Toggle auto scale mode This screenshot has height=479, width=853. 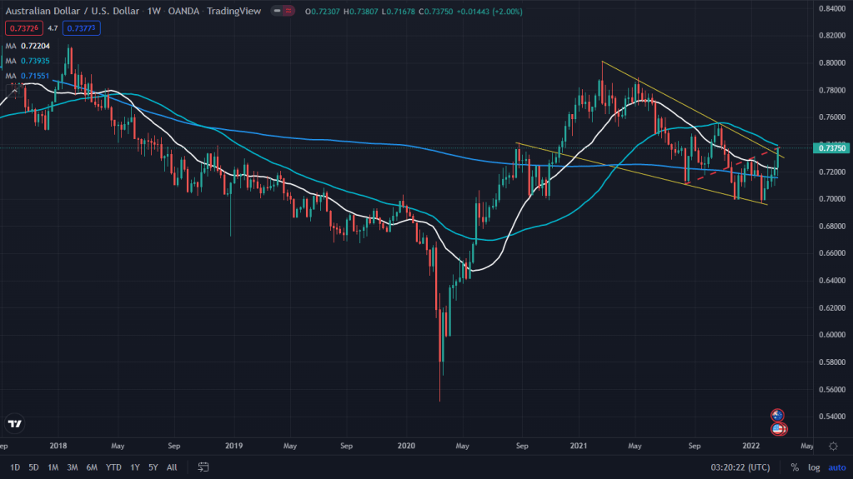pyautogui.click(x=836, y=467)
